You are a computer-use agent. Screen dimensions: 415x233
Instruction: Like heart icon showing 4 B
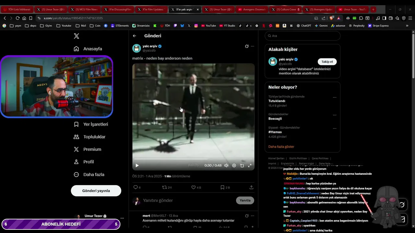coord(193,187)
